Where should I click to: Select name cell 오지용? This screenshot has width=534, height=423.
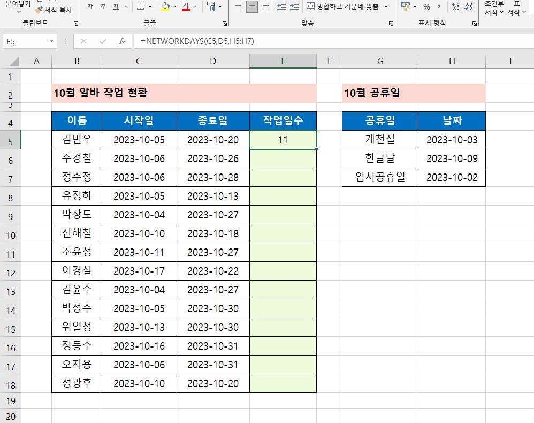pos(77,365)
